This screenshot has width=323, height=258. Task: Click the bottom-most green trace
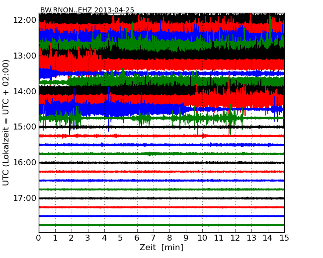(161, 225)
